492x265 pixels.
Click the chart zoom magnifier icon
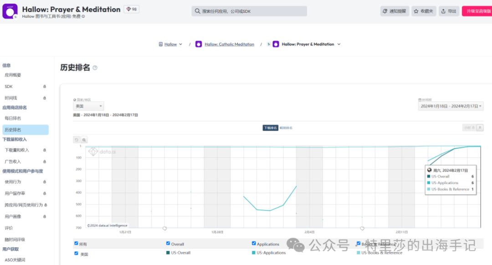pos(84,140)
